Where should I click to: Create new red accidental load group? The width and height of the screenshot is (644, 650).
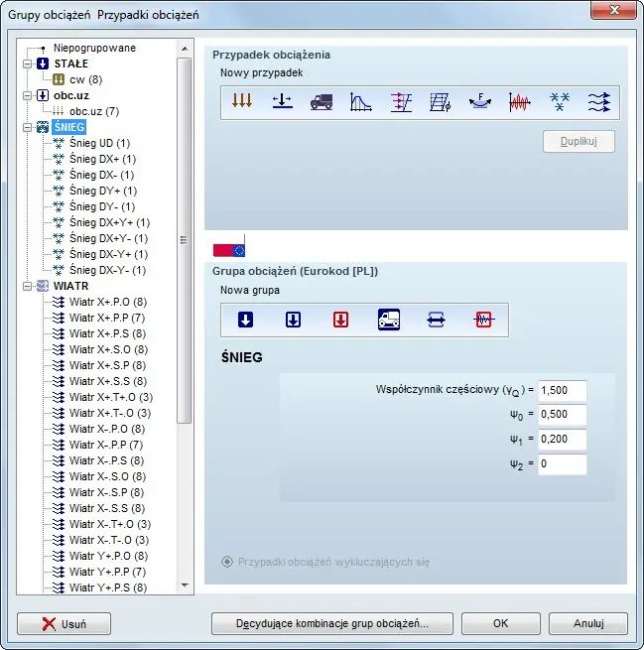pyautogui.click(x=340, y=319)
